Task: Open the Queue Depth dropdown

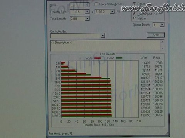Action: coord(162,25)
